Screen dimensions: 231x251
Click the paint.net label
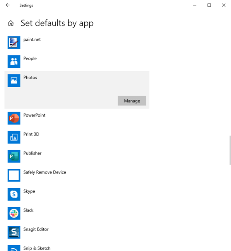coord(32,40)
